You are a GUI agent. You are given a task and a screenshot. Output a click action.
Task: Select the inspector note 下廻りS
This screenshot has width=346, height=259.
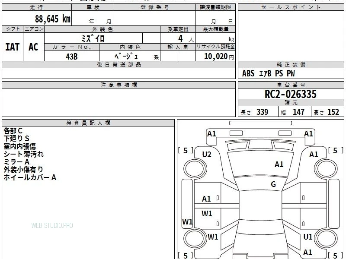(x=16, y=139)
